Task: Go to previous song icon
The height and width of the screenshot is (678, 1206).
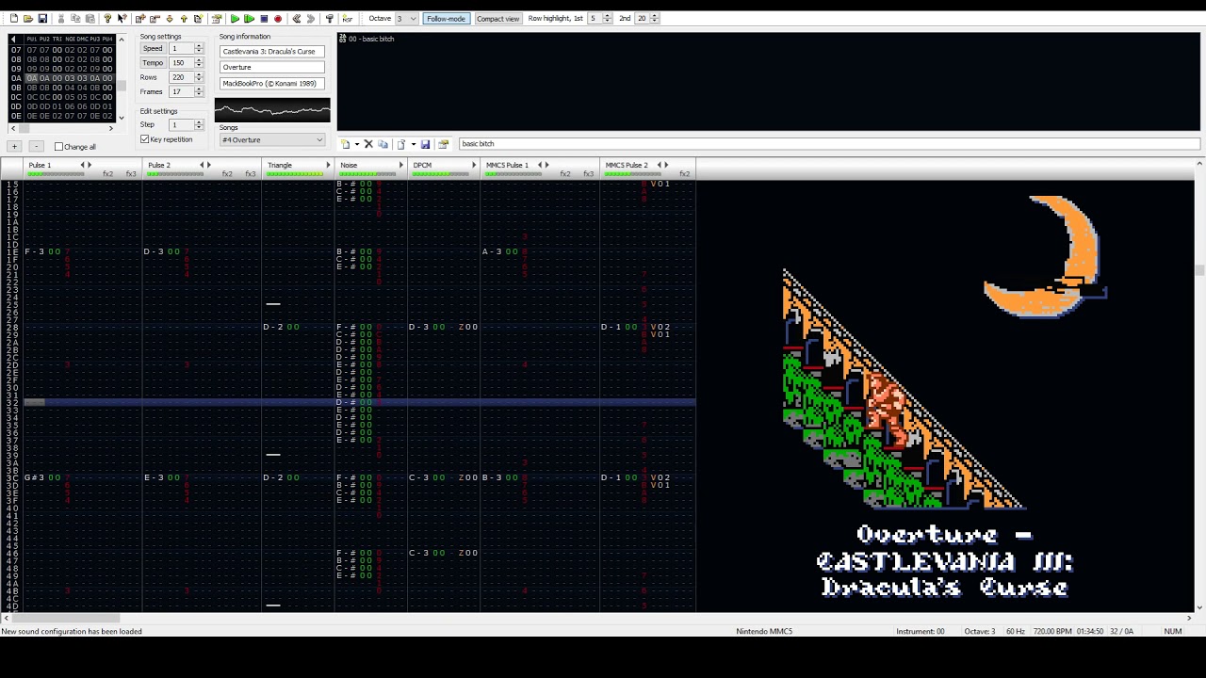Action: (x=296, y=19)
